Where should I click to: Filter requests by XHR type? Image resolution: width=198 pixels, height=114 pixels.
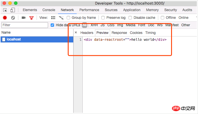tap(94, 25)
